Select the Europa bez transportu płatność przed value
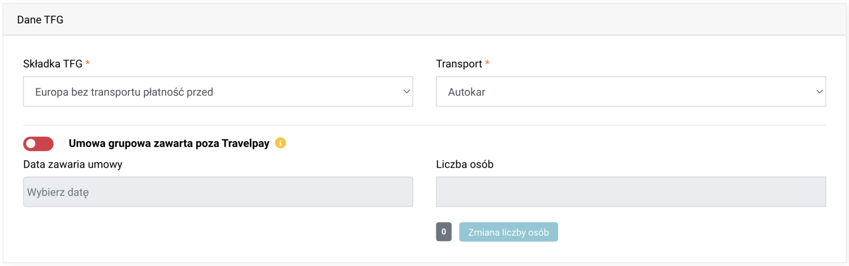The image size is (849, 266). click(124, 92)
